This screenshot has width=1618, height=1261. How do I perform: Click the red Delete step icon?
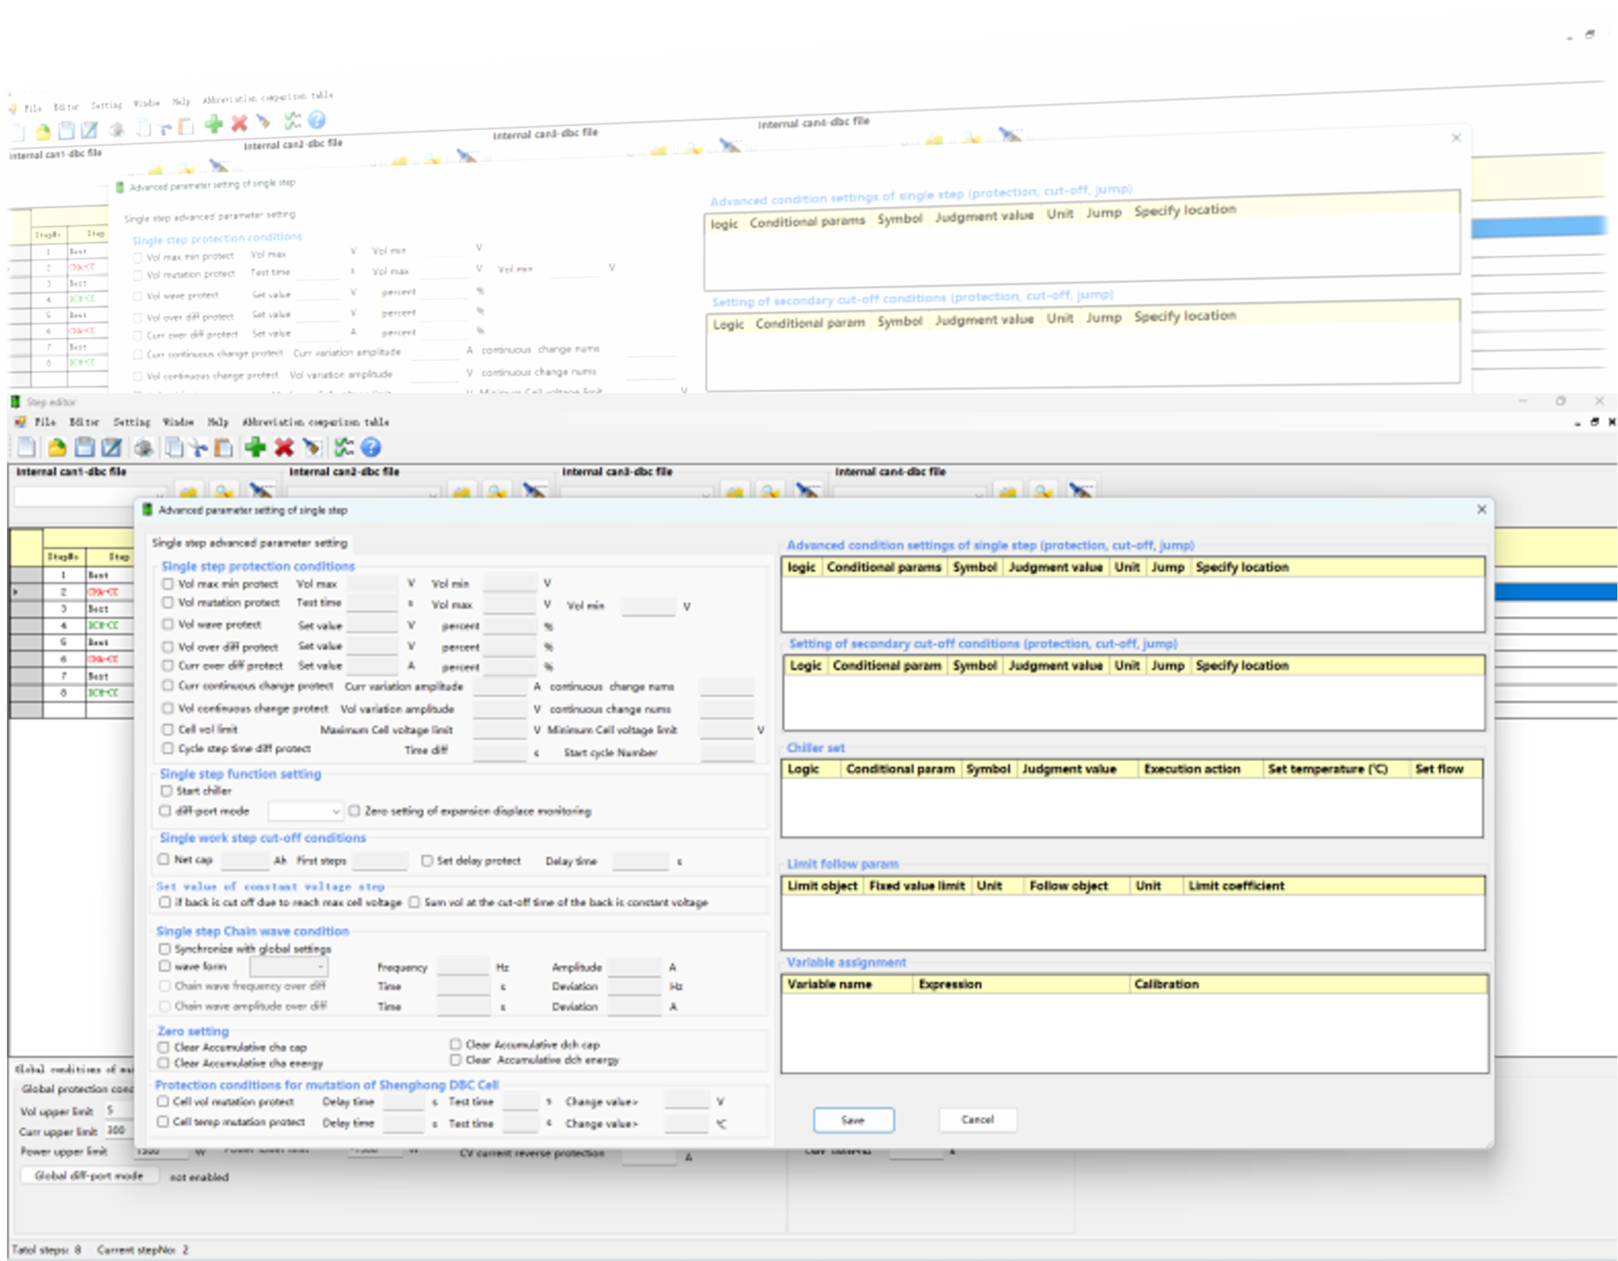(x=283, y=449)
